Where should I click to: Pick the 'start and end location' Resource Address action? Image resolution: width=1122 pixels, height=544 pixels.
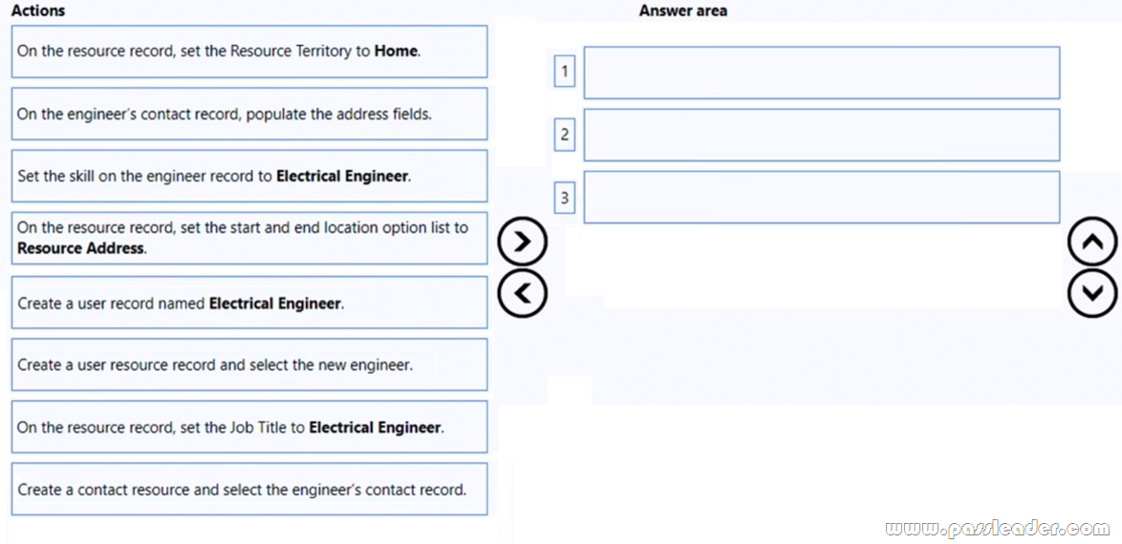pos(248,238)
